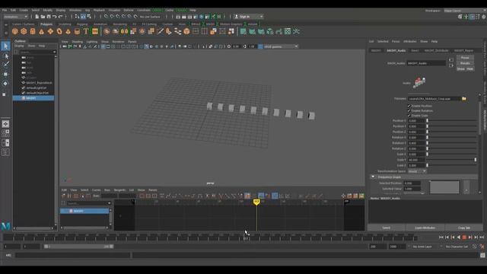Select the polygon sphere shelf icon
The width and height of the screenshot is (487, 274).
[14, 31]
